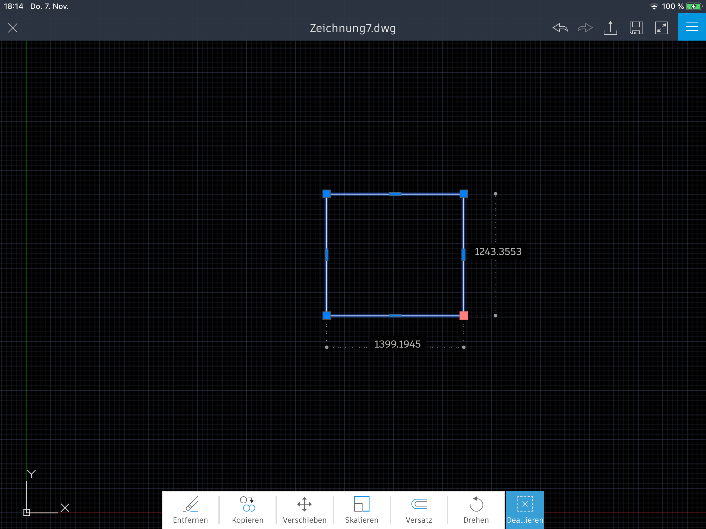Select the Kopieren tool
The height and width of the screenshot is (529, 706).
pyautogui.click(x=248, y=510)
